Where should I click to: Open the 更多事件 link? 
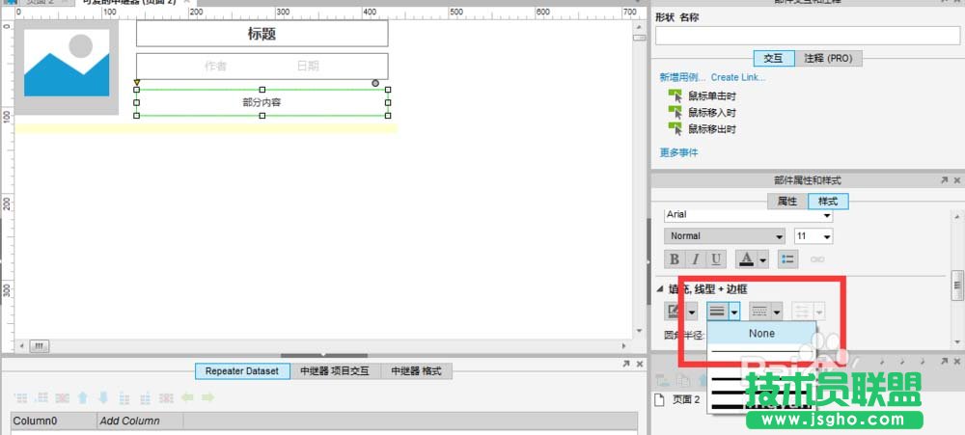point(678,152)
